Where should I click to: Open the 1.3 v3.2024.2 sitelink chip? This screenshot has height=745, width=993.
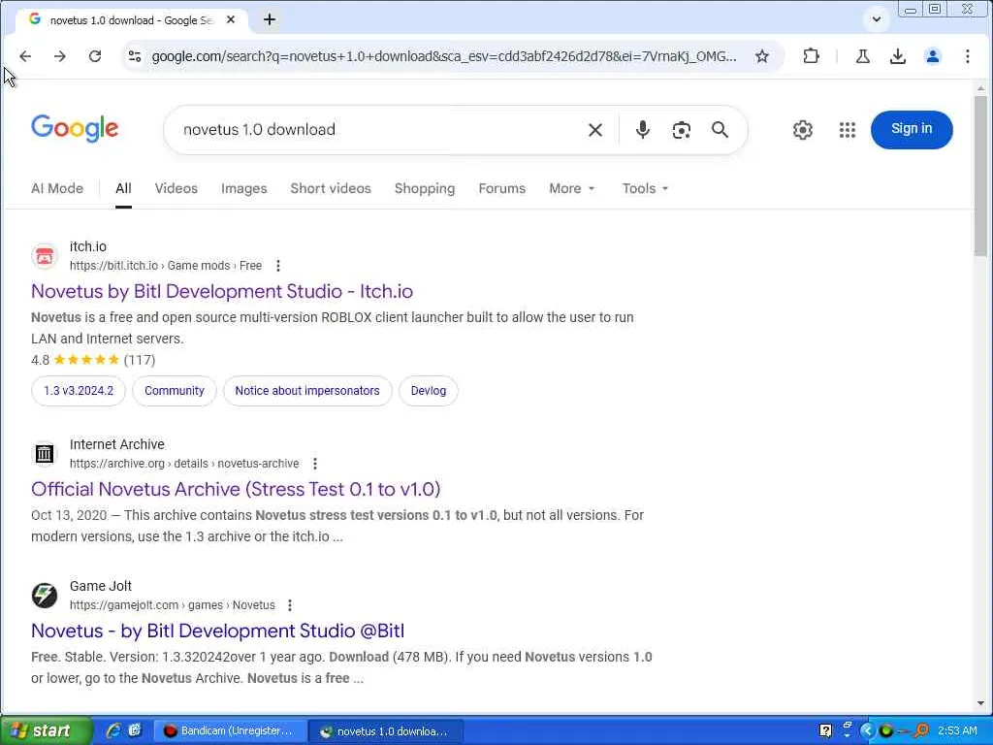tap(79, 391)
